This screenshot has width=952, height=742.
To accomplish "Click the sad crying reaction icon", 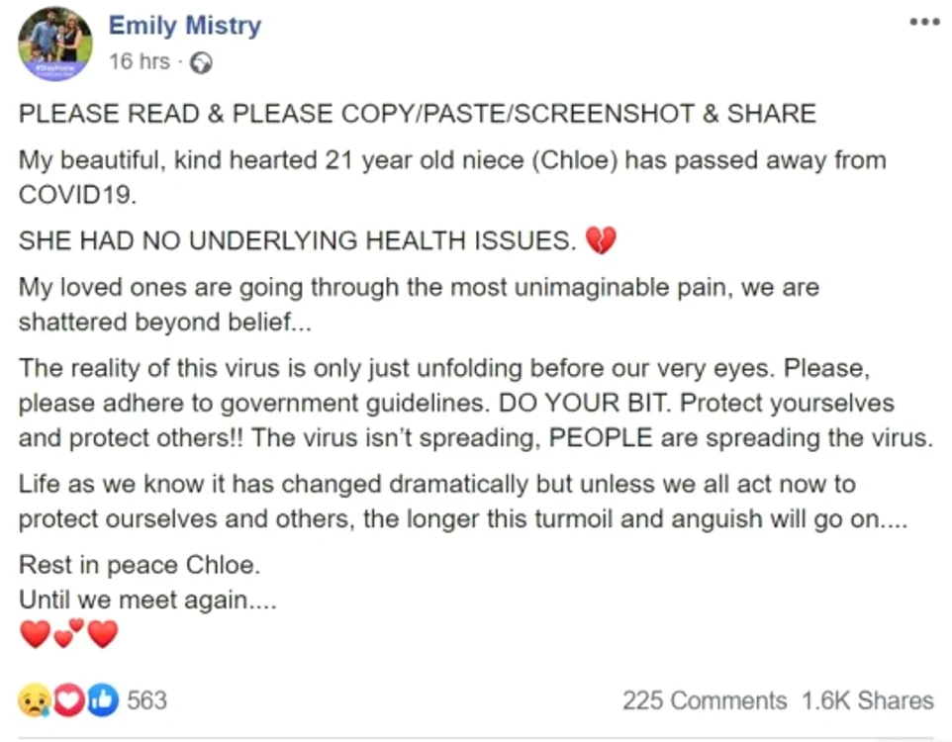I will [34, 700].
